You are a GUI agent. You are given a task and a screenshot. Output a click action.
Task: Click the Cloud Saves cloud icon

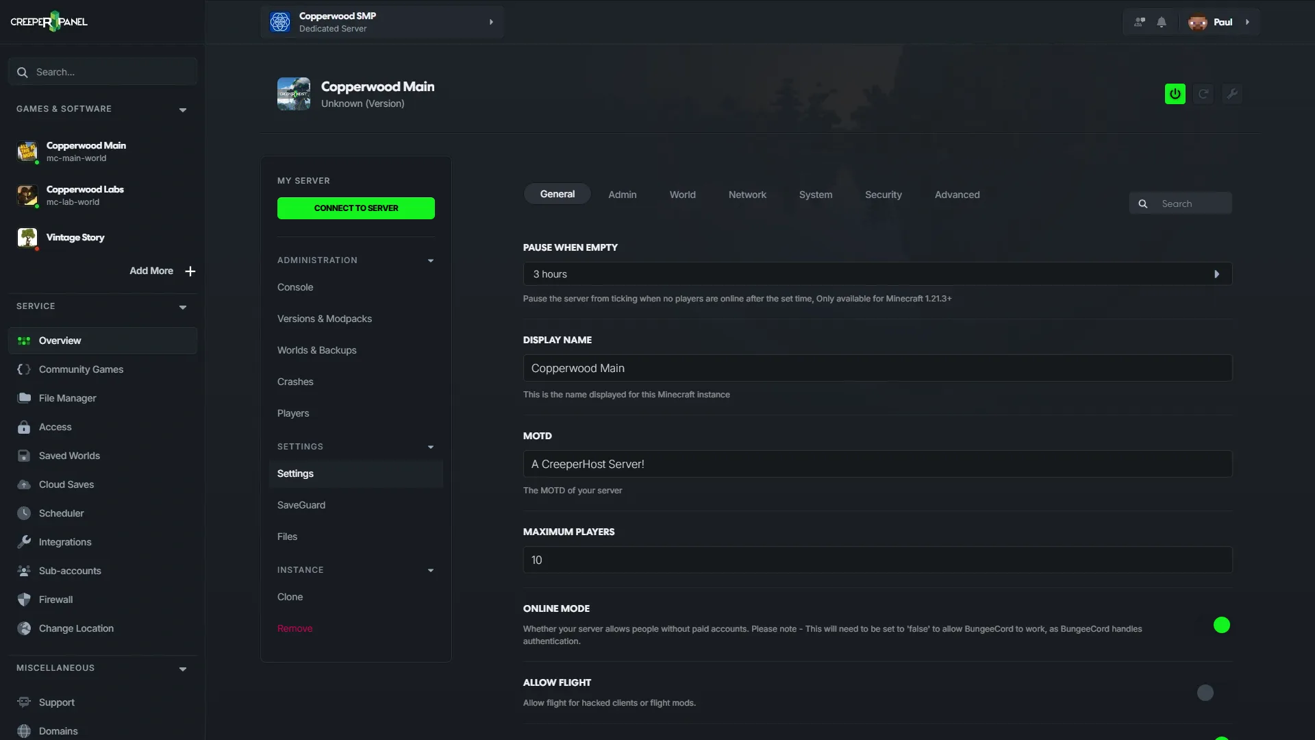click(x=24, y=484)
